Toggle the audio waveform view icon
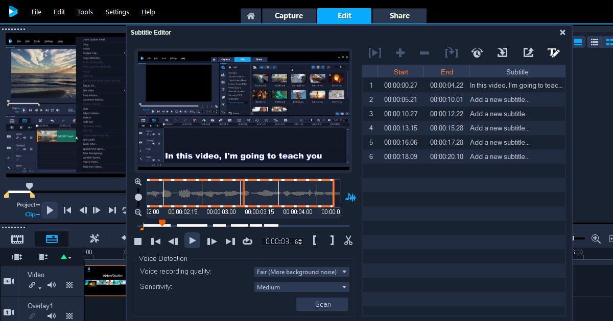Image resolution: width=613 pixels, height=321 pixels. click(x=350, y=197)
